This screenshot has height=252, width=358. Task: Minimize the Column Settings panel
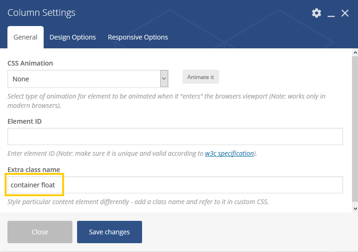pos(331,13)
